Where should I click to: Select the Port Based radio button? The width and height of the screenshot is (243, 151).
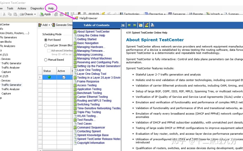click(x=46, y=40)
